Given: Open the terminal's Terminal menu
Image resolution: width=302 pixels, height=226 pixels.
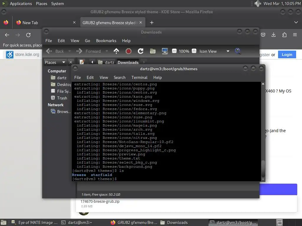Looking at the screenshot, I should tap(139, 77).
